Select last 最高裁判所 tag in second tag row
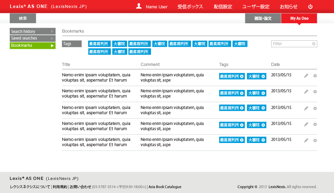The image size is (334, 193). click(x=140, y=52)
